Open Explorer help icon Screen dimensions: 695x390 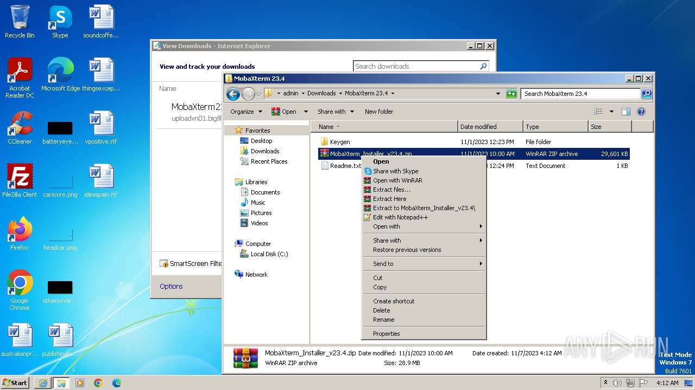pyautogui.click(x=641, y=112)
